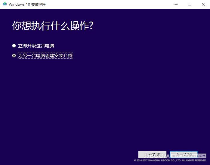Viewport: 210px width, 165px height.
Task: Click the 为另一台电脑创建安装介质 label text
Action: click(x=45, y=55)
